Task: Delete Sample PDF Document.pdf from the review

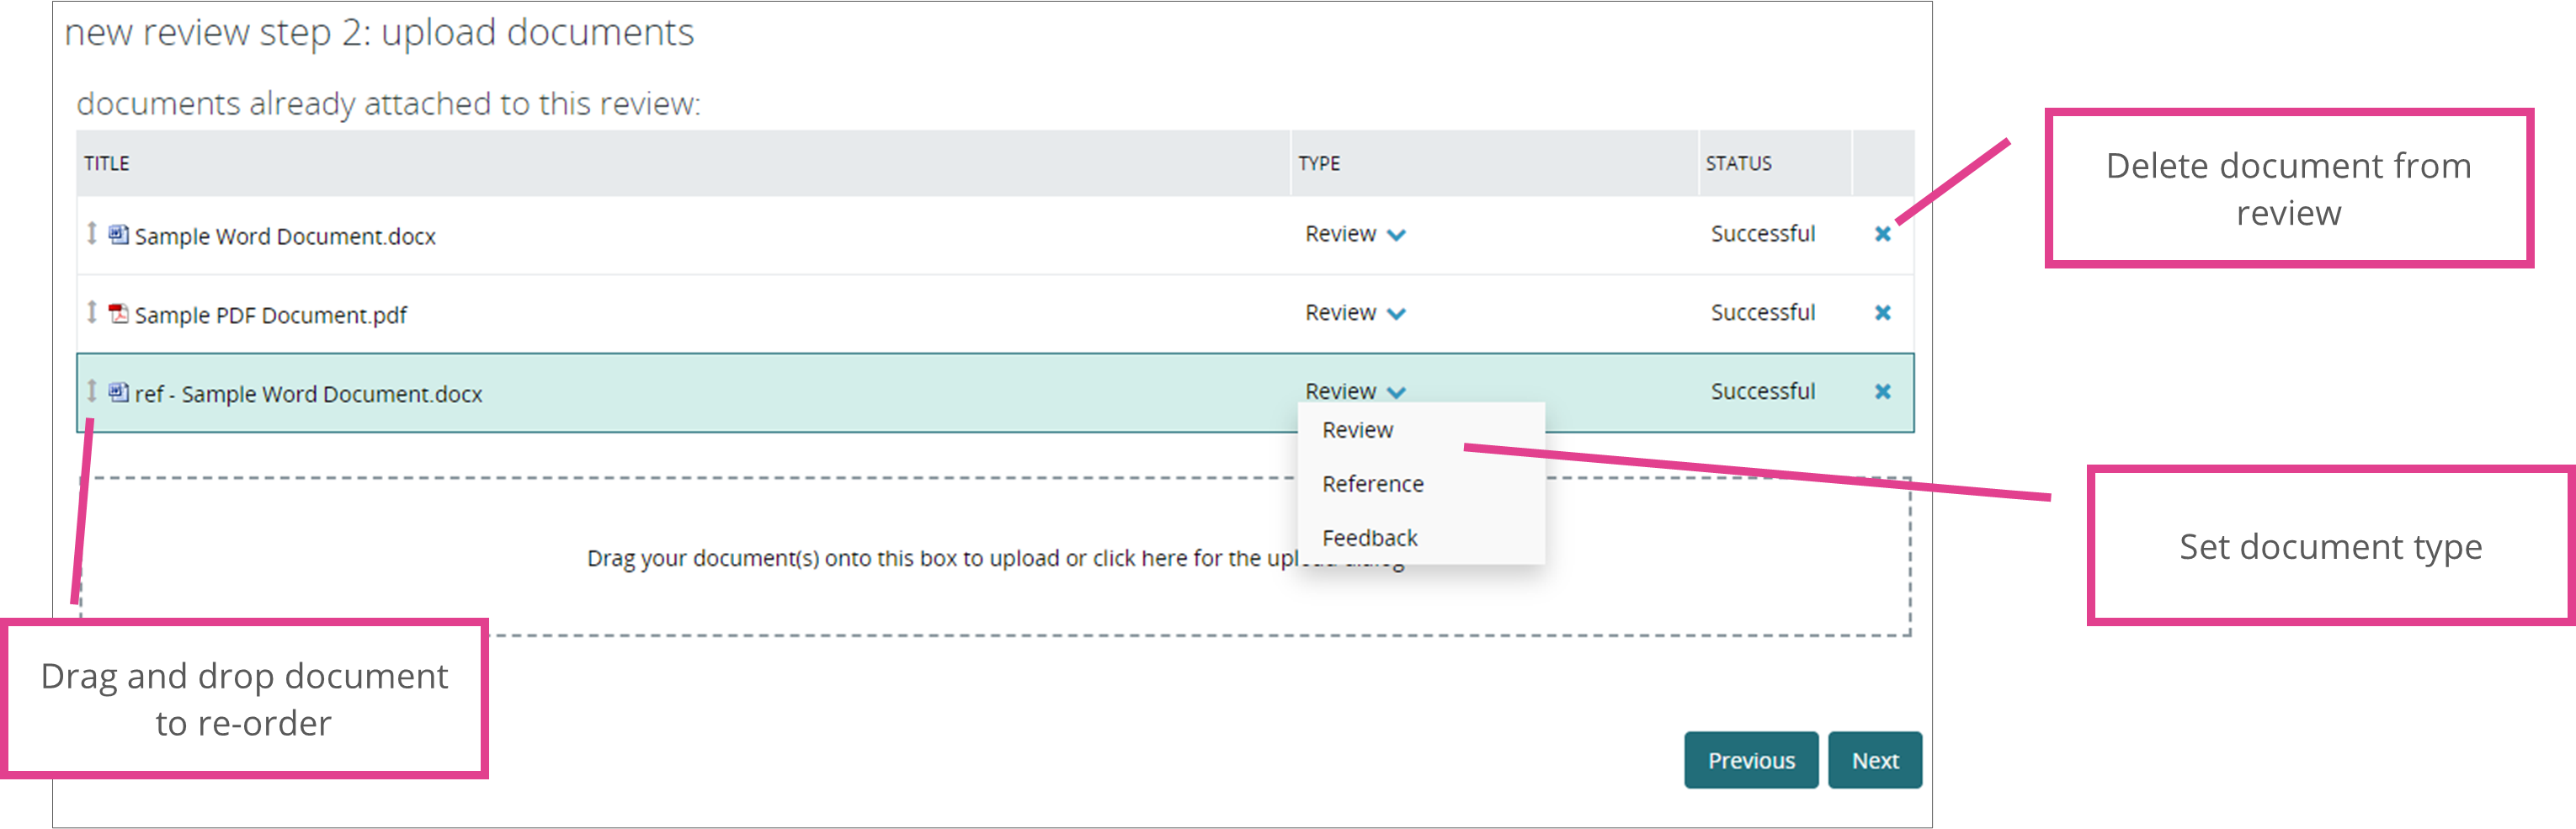Action: [1883, 313]
